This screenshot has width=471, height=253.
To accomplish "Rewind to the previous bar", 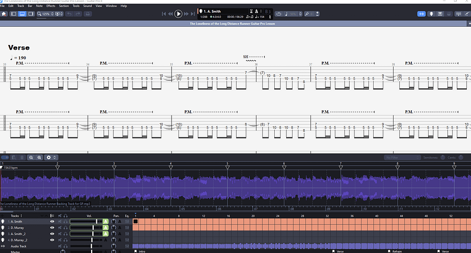I will [x=170, y=14].
